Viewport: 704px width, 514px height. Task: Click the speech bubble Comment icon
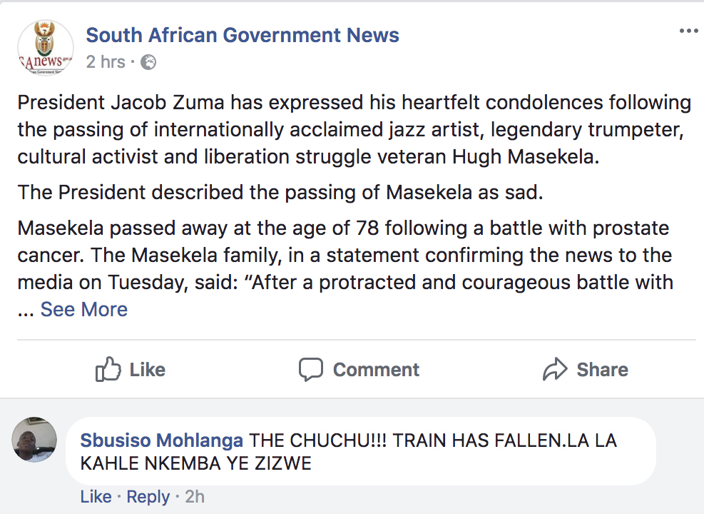[311, 369]
